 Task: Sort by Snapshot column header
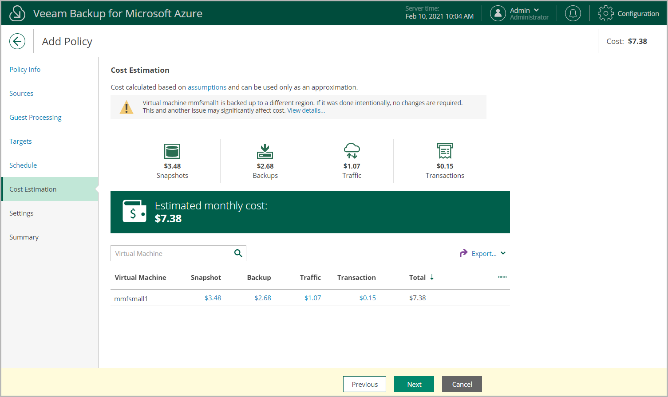206,278
